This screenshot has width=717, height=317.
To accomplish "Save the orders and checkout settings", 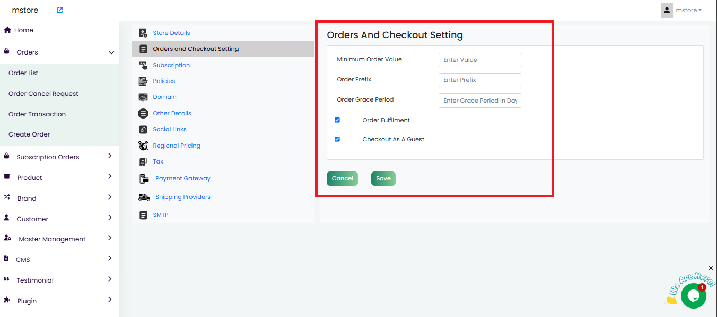I will [383, 178].
